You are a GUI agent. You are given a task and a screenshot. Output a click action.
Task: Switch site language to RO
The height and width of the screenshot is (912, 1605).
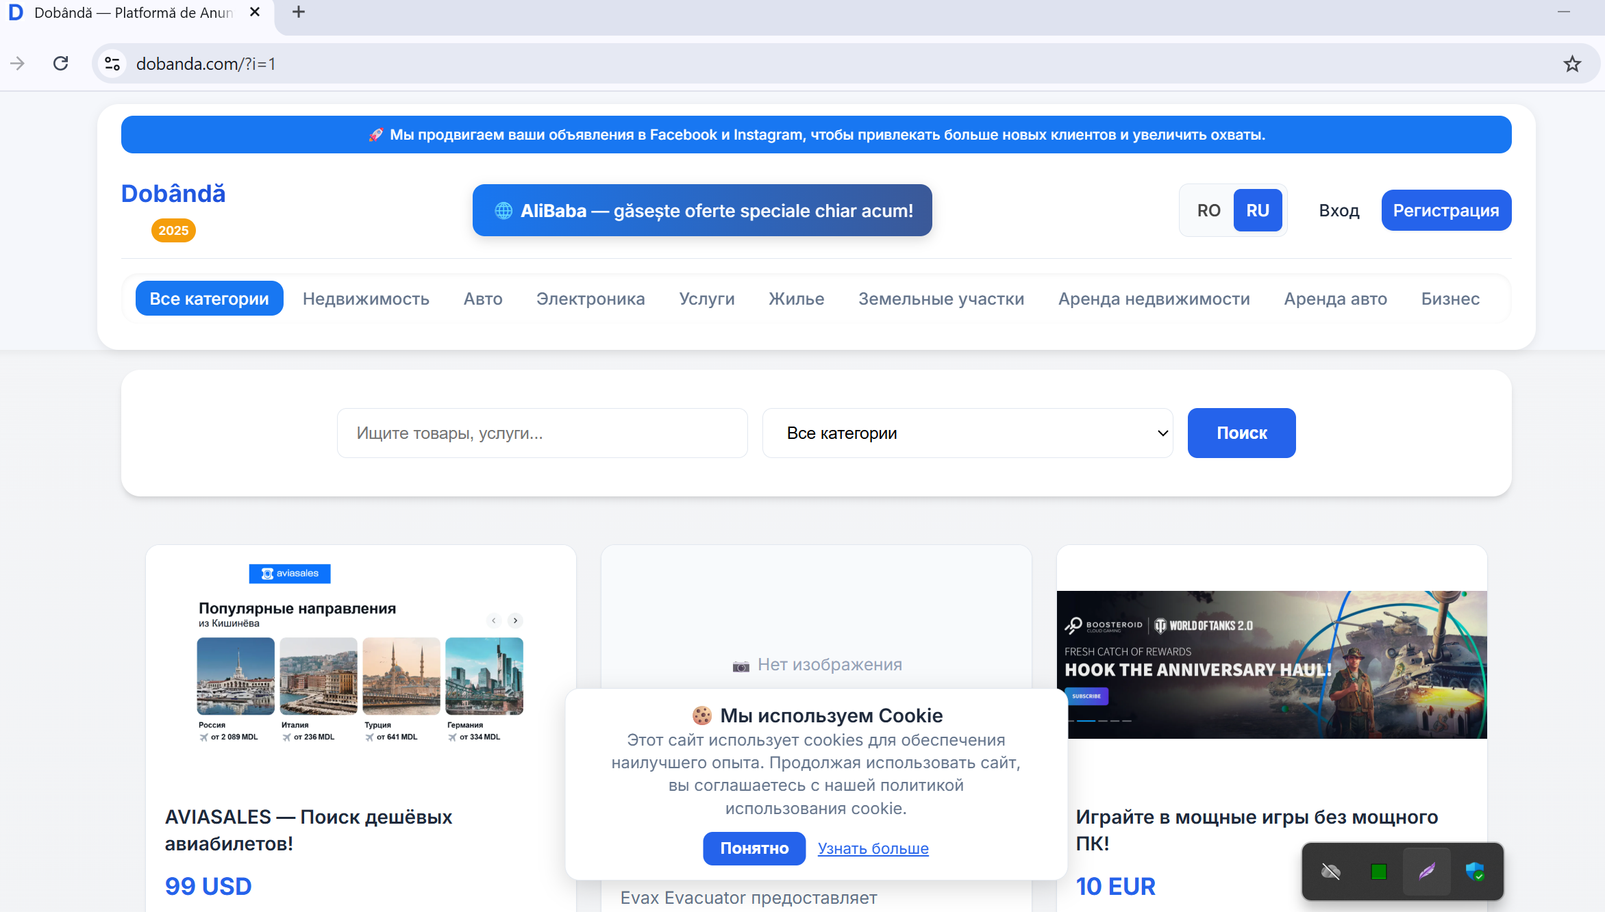pyautogui.click(x=1208, y=210)
